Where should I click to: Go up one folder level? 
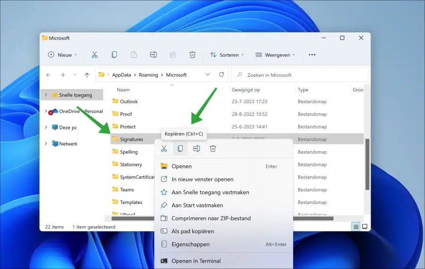click(87, 75)
